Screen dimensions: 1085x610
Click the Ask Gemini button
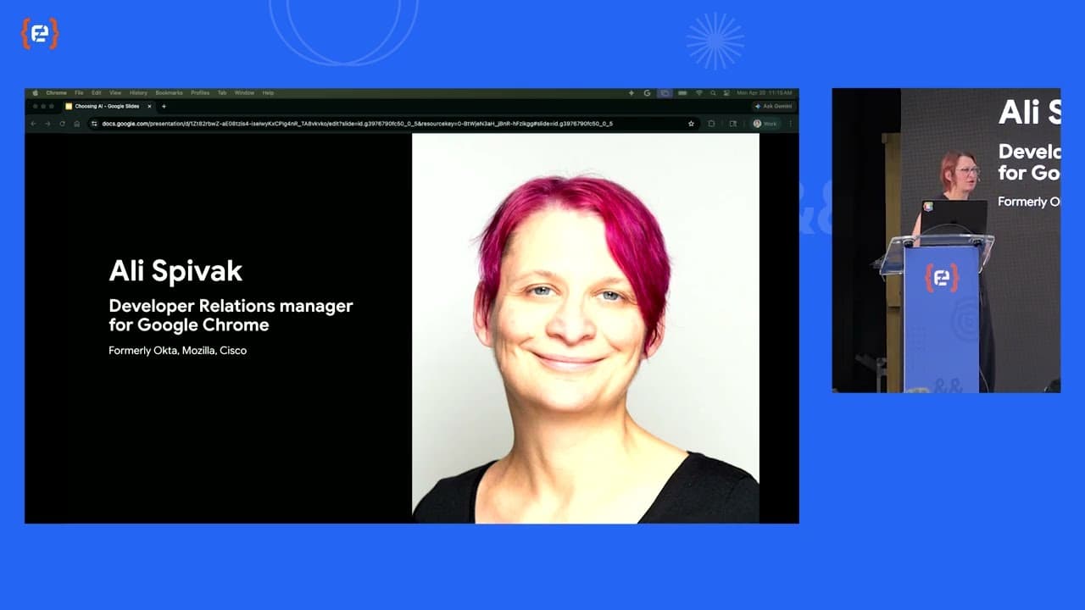[x=773, y=107]
